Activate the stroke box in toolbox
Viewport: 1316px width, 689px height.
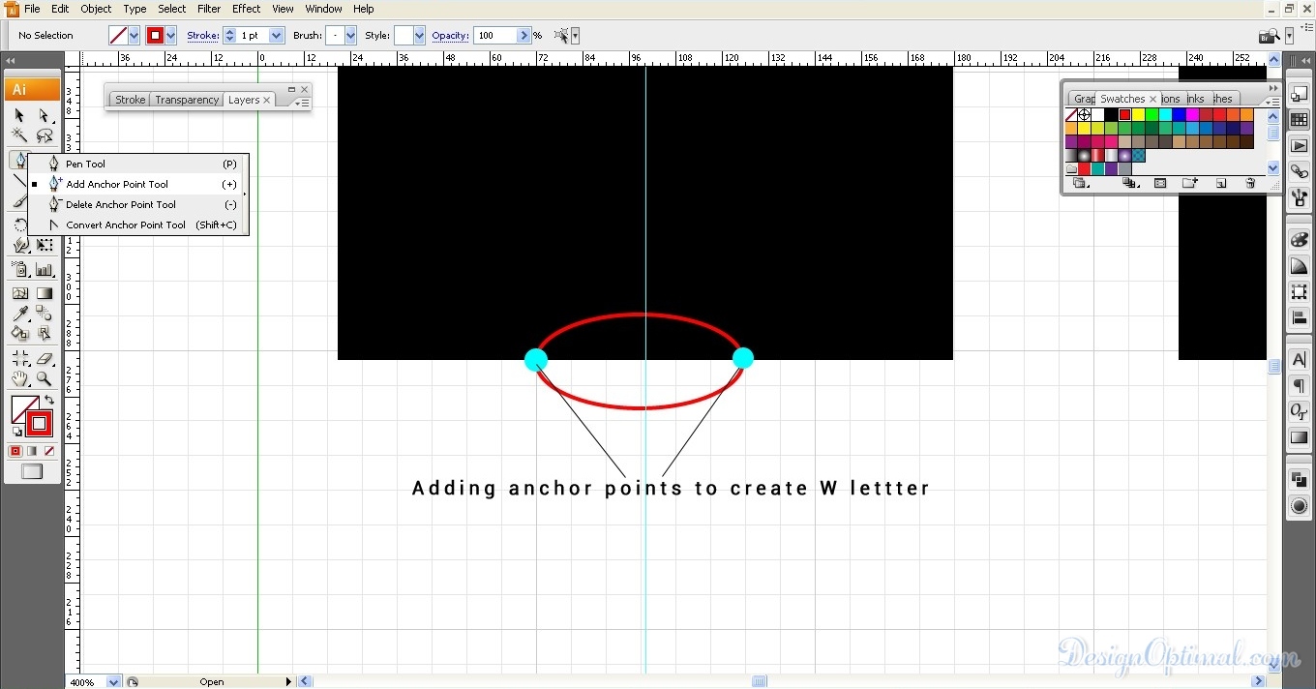(39, 424)
